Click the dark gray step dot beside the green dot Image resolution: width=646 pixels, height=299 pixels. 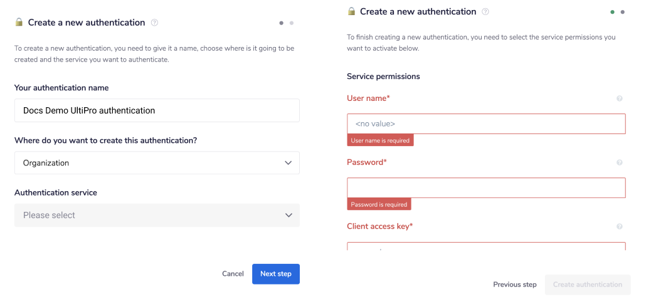click(623, 12)
